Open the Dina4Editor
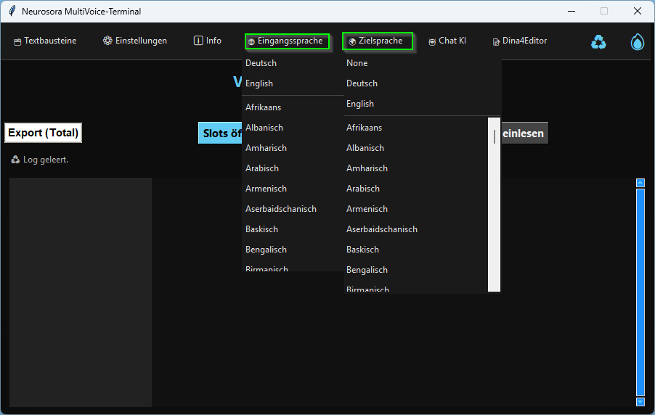 coord(519,41)
